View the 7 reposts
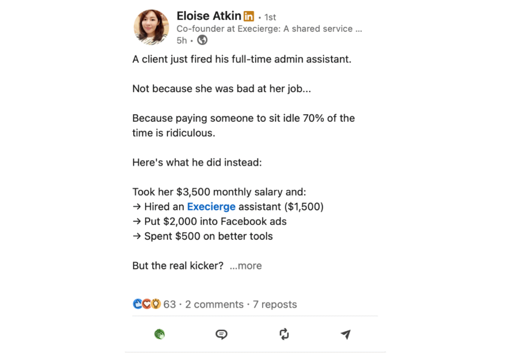 coord(274,304)
